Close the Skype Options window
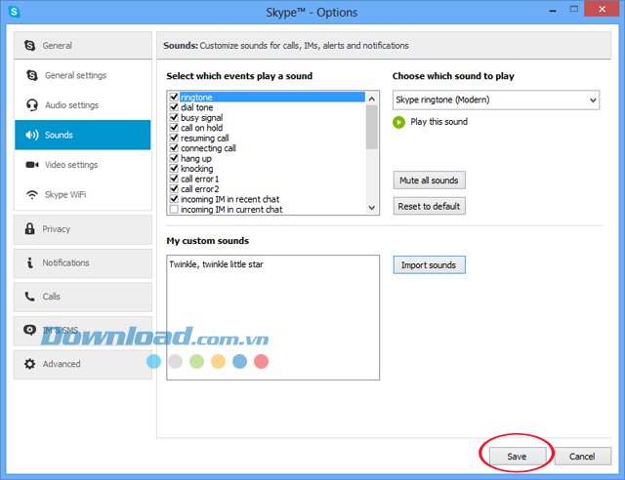625x480 pixels. (602, 9)
